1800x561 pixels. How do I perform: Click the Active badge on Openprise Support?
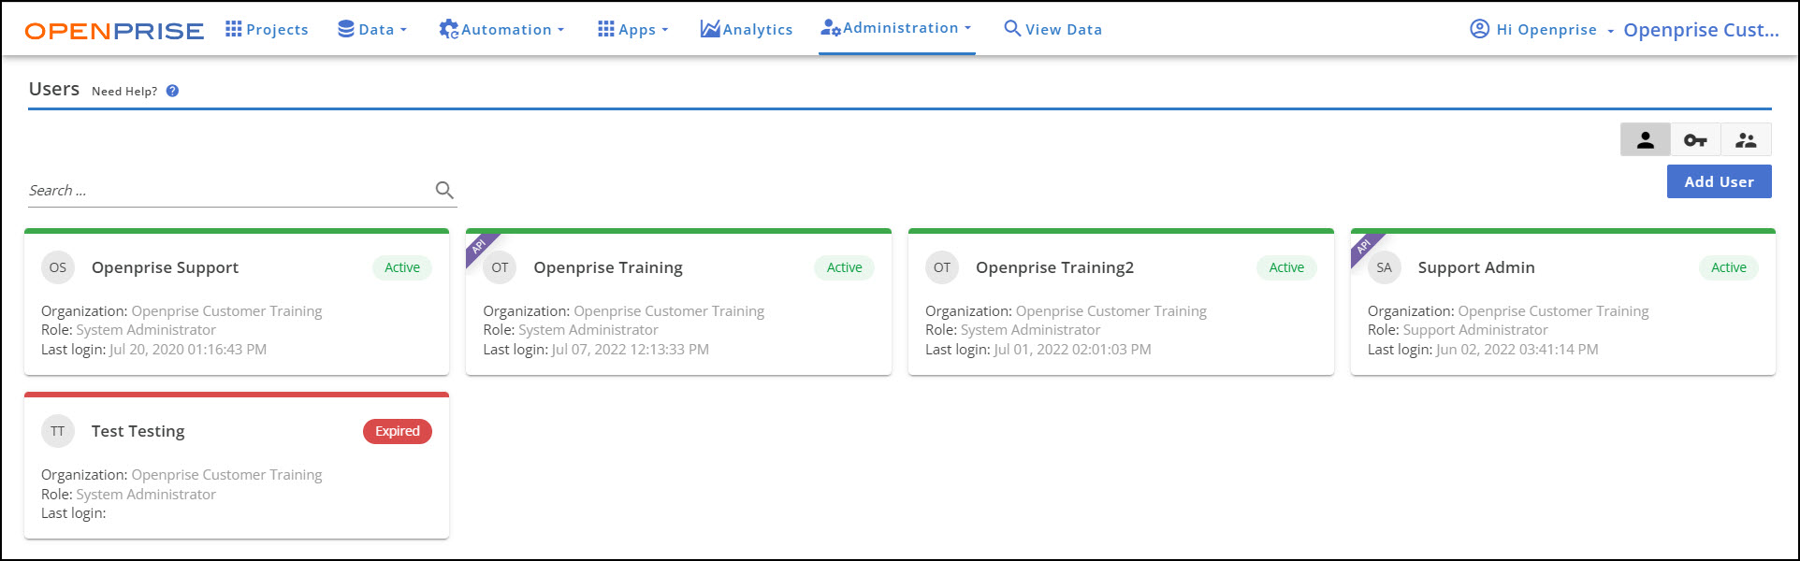pos(402,267)
